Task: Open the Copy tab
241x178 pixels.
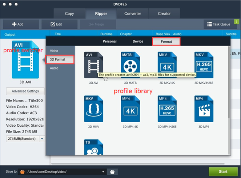Action: coord(69,13)
